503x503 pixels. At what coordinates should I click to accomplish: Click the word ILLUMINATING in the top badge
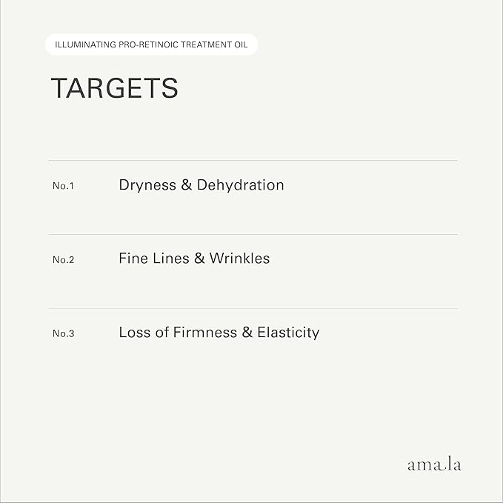tap(83, 45)
